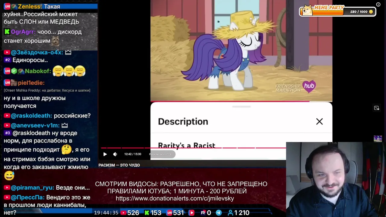Click the Meme Party progress bar

coord(337,12)
